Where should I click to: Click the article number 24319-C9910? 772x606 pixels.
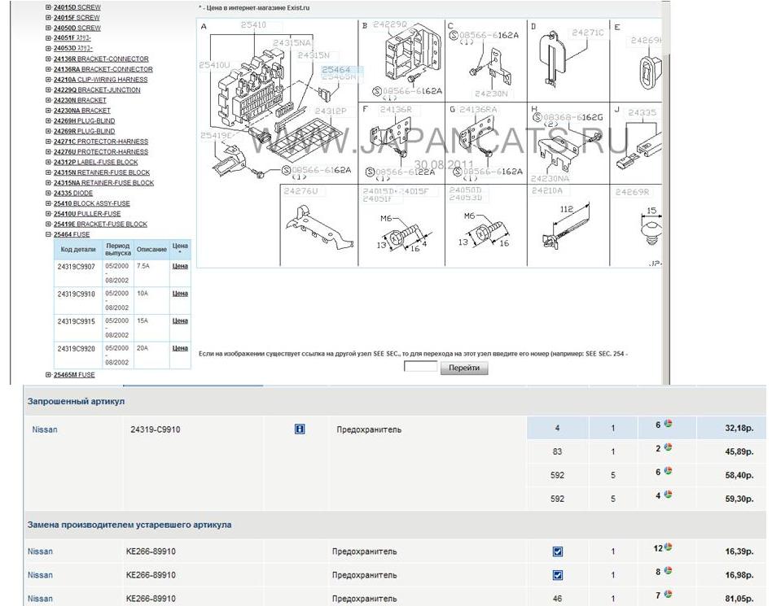pyautogui.click(x=156, y=429)
